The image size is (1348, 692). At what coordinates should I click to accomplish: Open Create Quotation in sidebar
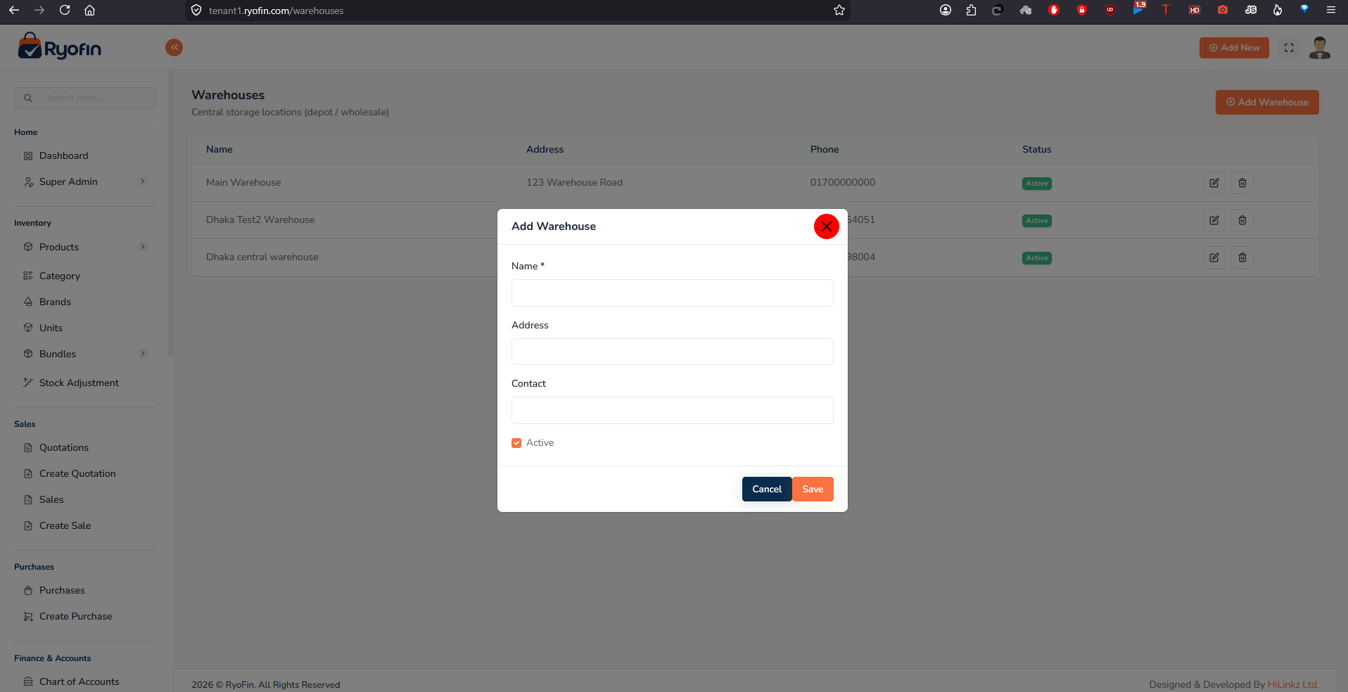77,473
